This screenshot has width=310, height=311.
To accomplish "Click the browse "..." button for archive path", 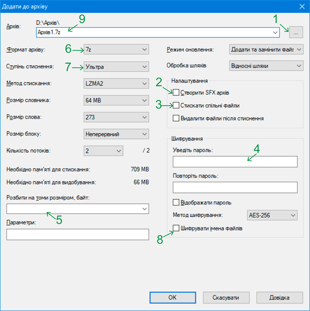I will coord(296,32).
